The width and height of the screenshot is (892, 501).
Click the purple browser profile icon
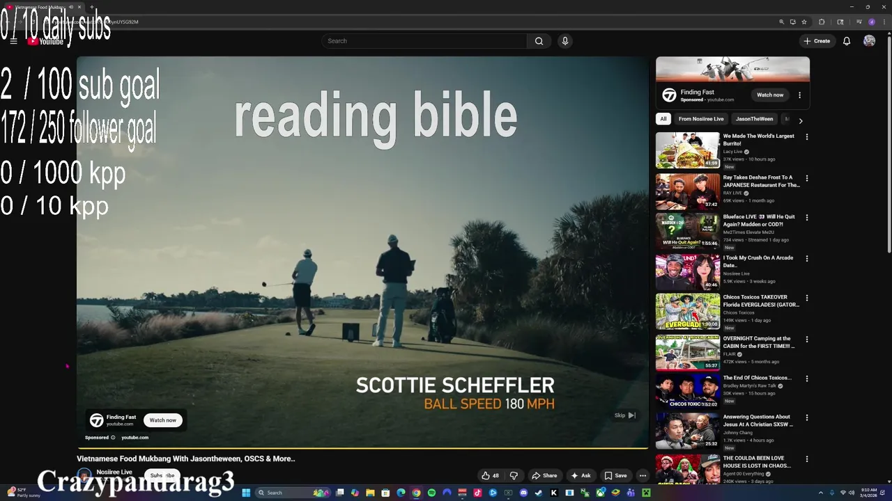pos(872,22)
